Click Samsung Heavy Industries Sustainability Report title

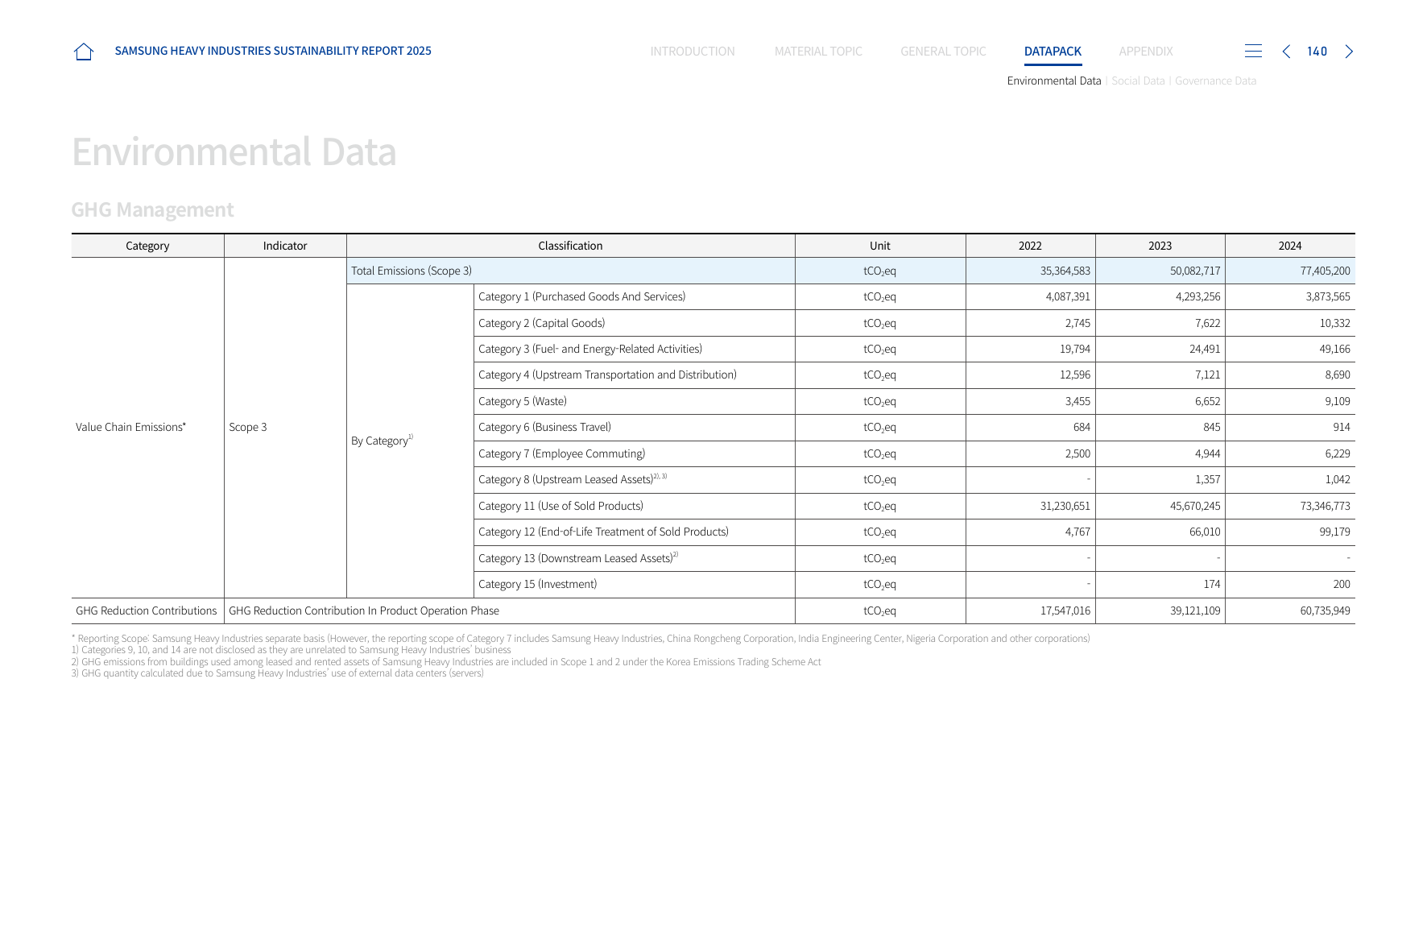pos(273,51)
